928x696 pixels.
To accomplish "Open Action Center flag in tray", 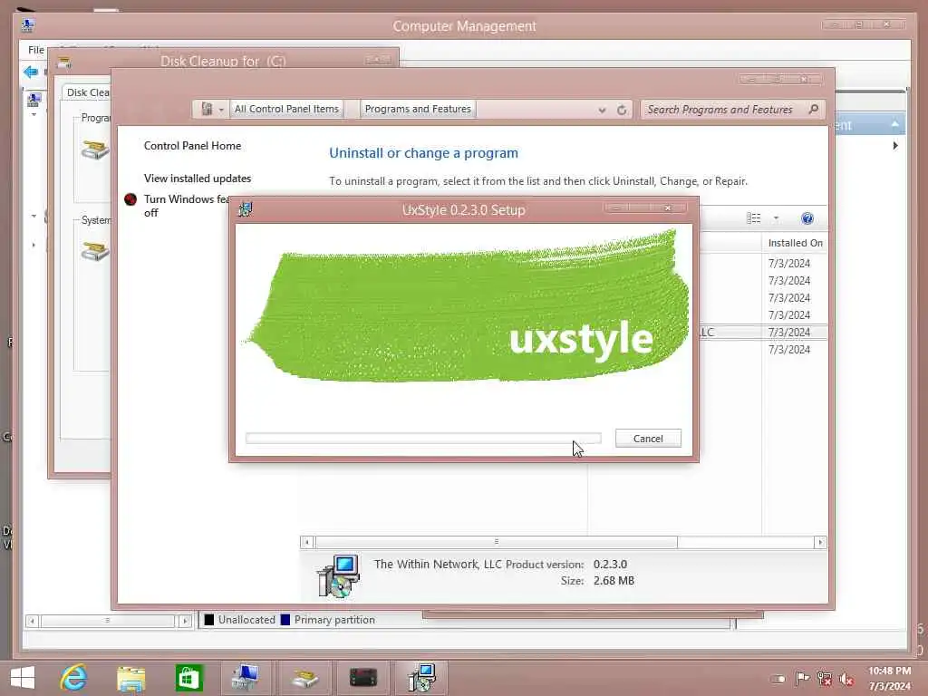I will click(802, 679).
